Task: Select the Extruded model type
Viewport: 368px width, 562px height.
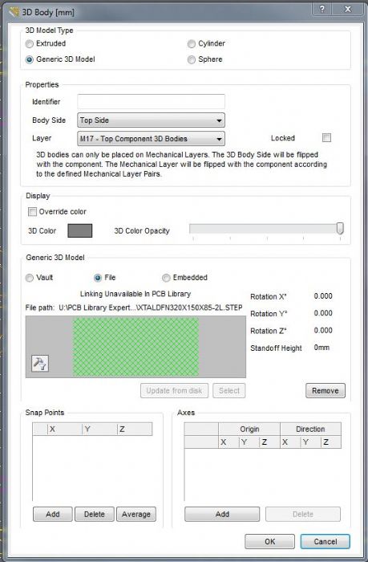Action: pyautogui.click(x=30, y=43)
